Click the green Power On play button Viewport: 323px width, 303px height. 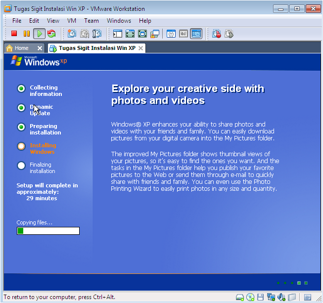click(39, 34)
